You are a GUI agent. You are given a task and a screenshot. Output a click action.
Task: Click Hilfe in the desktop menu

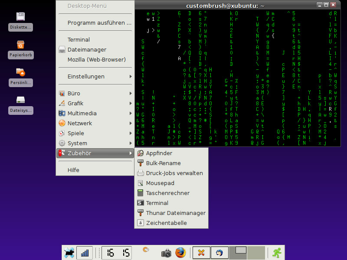pos(73,170)
